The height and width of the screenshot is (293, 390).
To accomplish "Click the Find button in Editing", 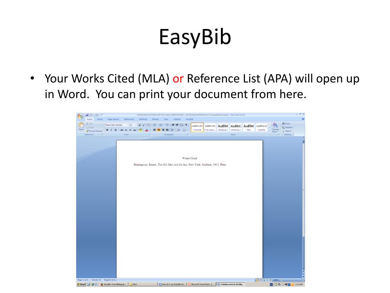I will pos(287,124).
